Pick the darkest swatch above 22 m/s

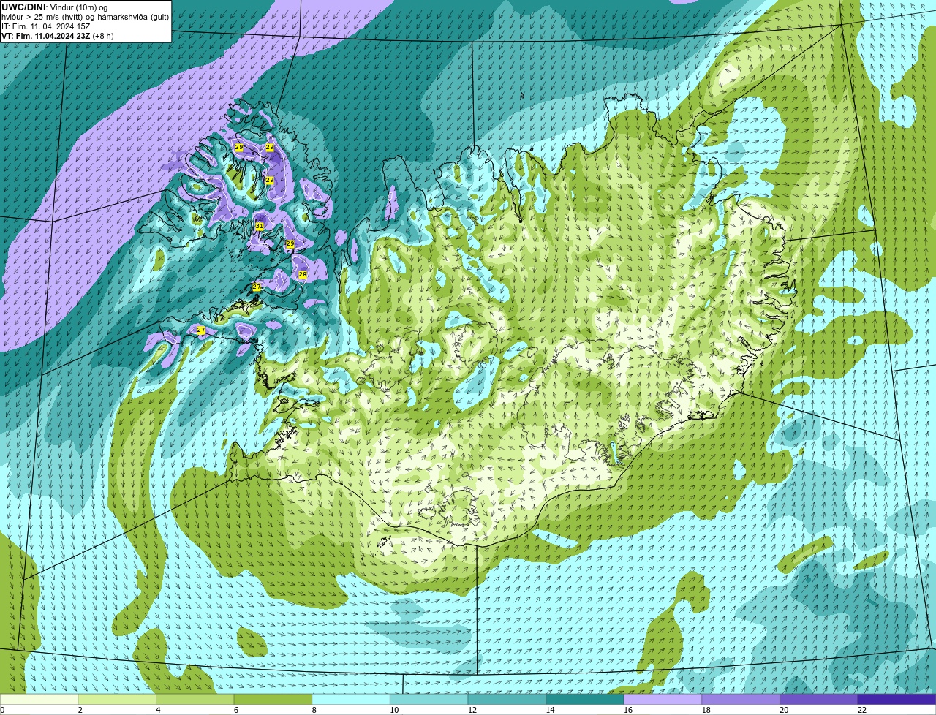[897, 699]
